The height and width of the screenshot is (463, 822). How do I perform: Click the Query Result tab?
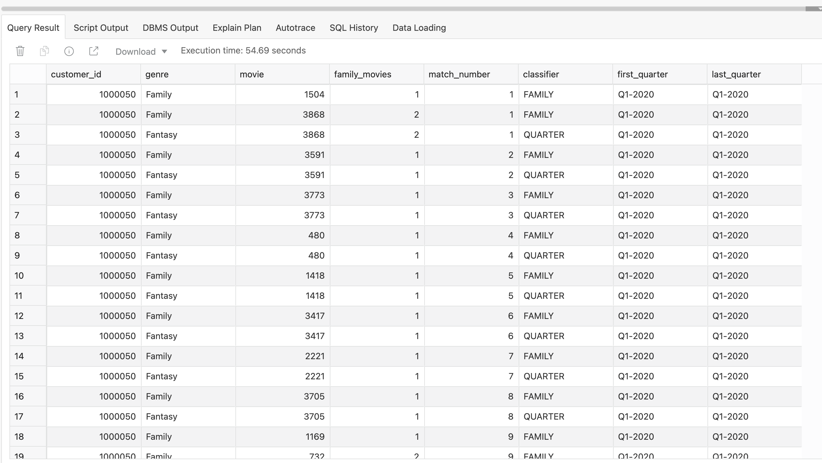33,28
